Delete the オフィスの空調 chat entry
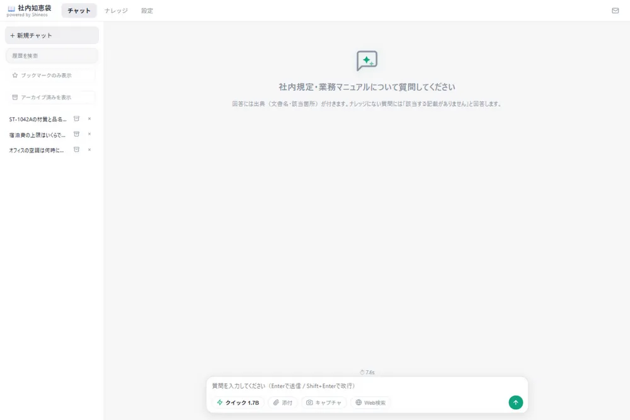This screenshot has height=420, width=630. point(89,150)
